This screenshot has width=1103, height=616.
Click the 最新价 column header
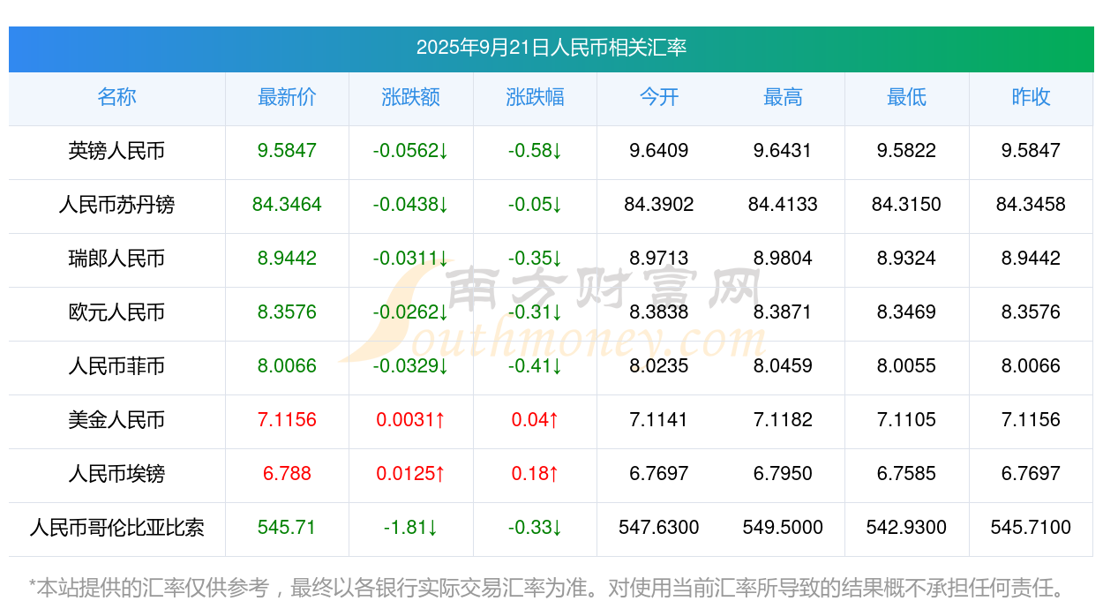[287, 97]
